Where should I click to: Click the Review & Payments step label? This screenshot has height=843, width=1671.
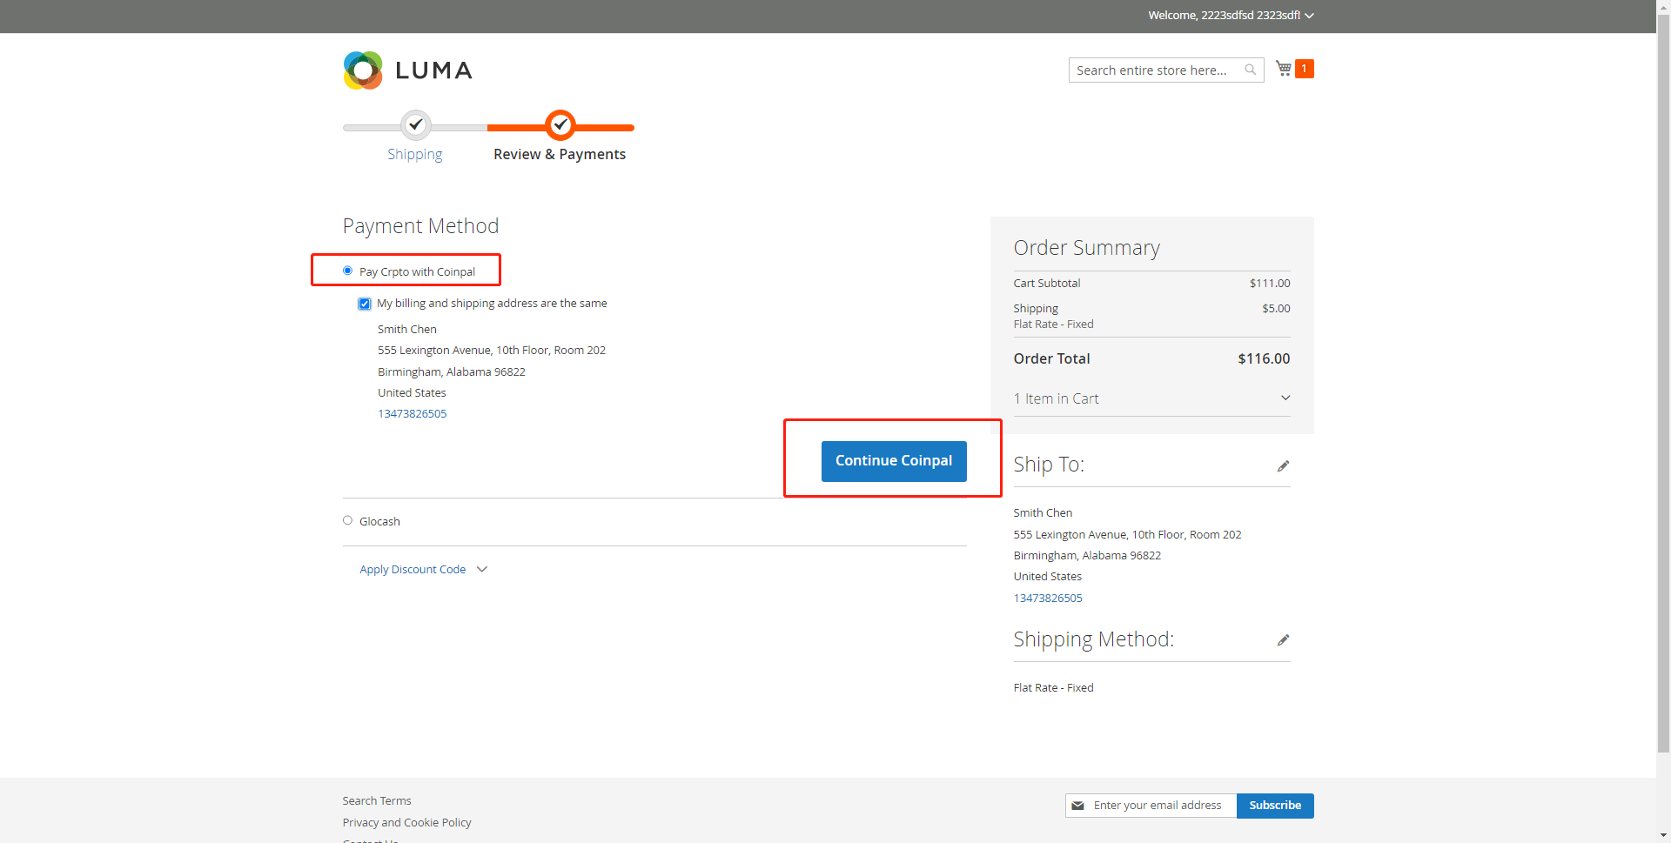[560, 154]
